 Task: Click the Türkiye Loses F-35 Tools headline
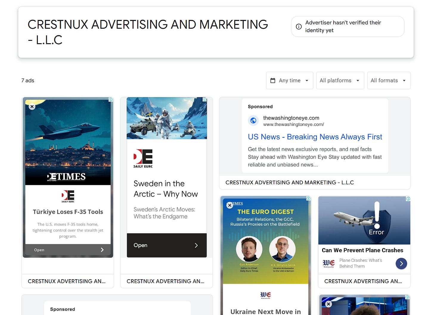click(68, 212)
